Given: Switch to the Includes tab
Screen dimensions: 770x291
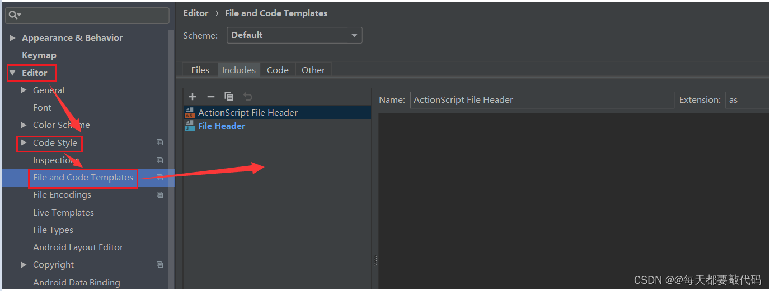Looking at the screenshot, I should 239,70.
